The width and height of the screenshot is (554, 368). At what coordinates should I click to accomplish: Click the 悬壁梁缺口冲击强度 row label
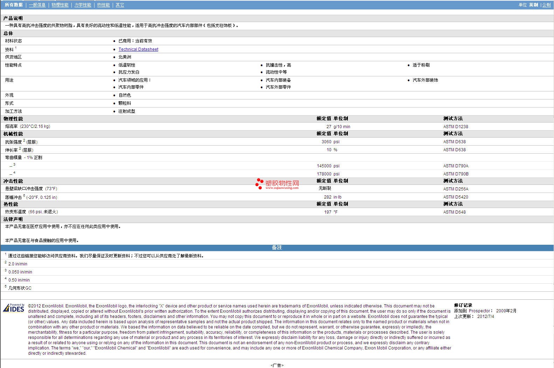[31, 189]
